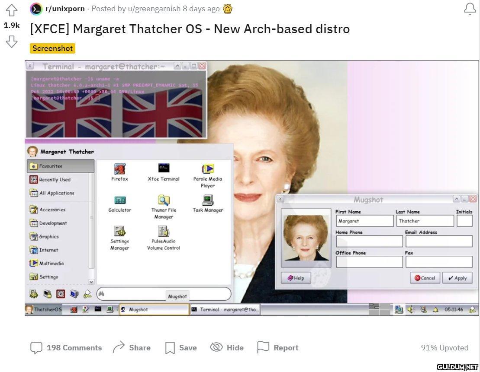The height and width of the screenshot is (372, 480).
Task: Apply the Mugshot profile changes
Action: click(x=457, y=278)
